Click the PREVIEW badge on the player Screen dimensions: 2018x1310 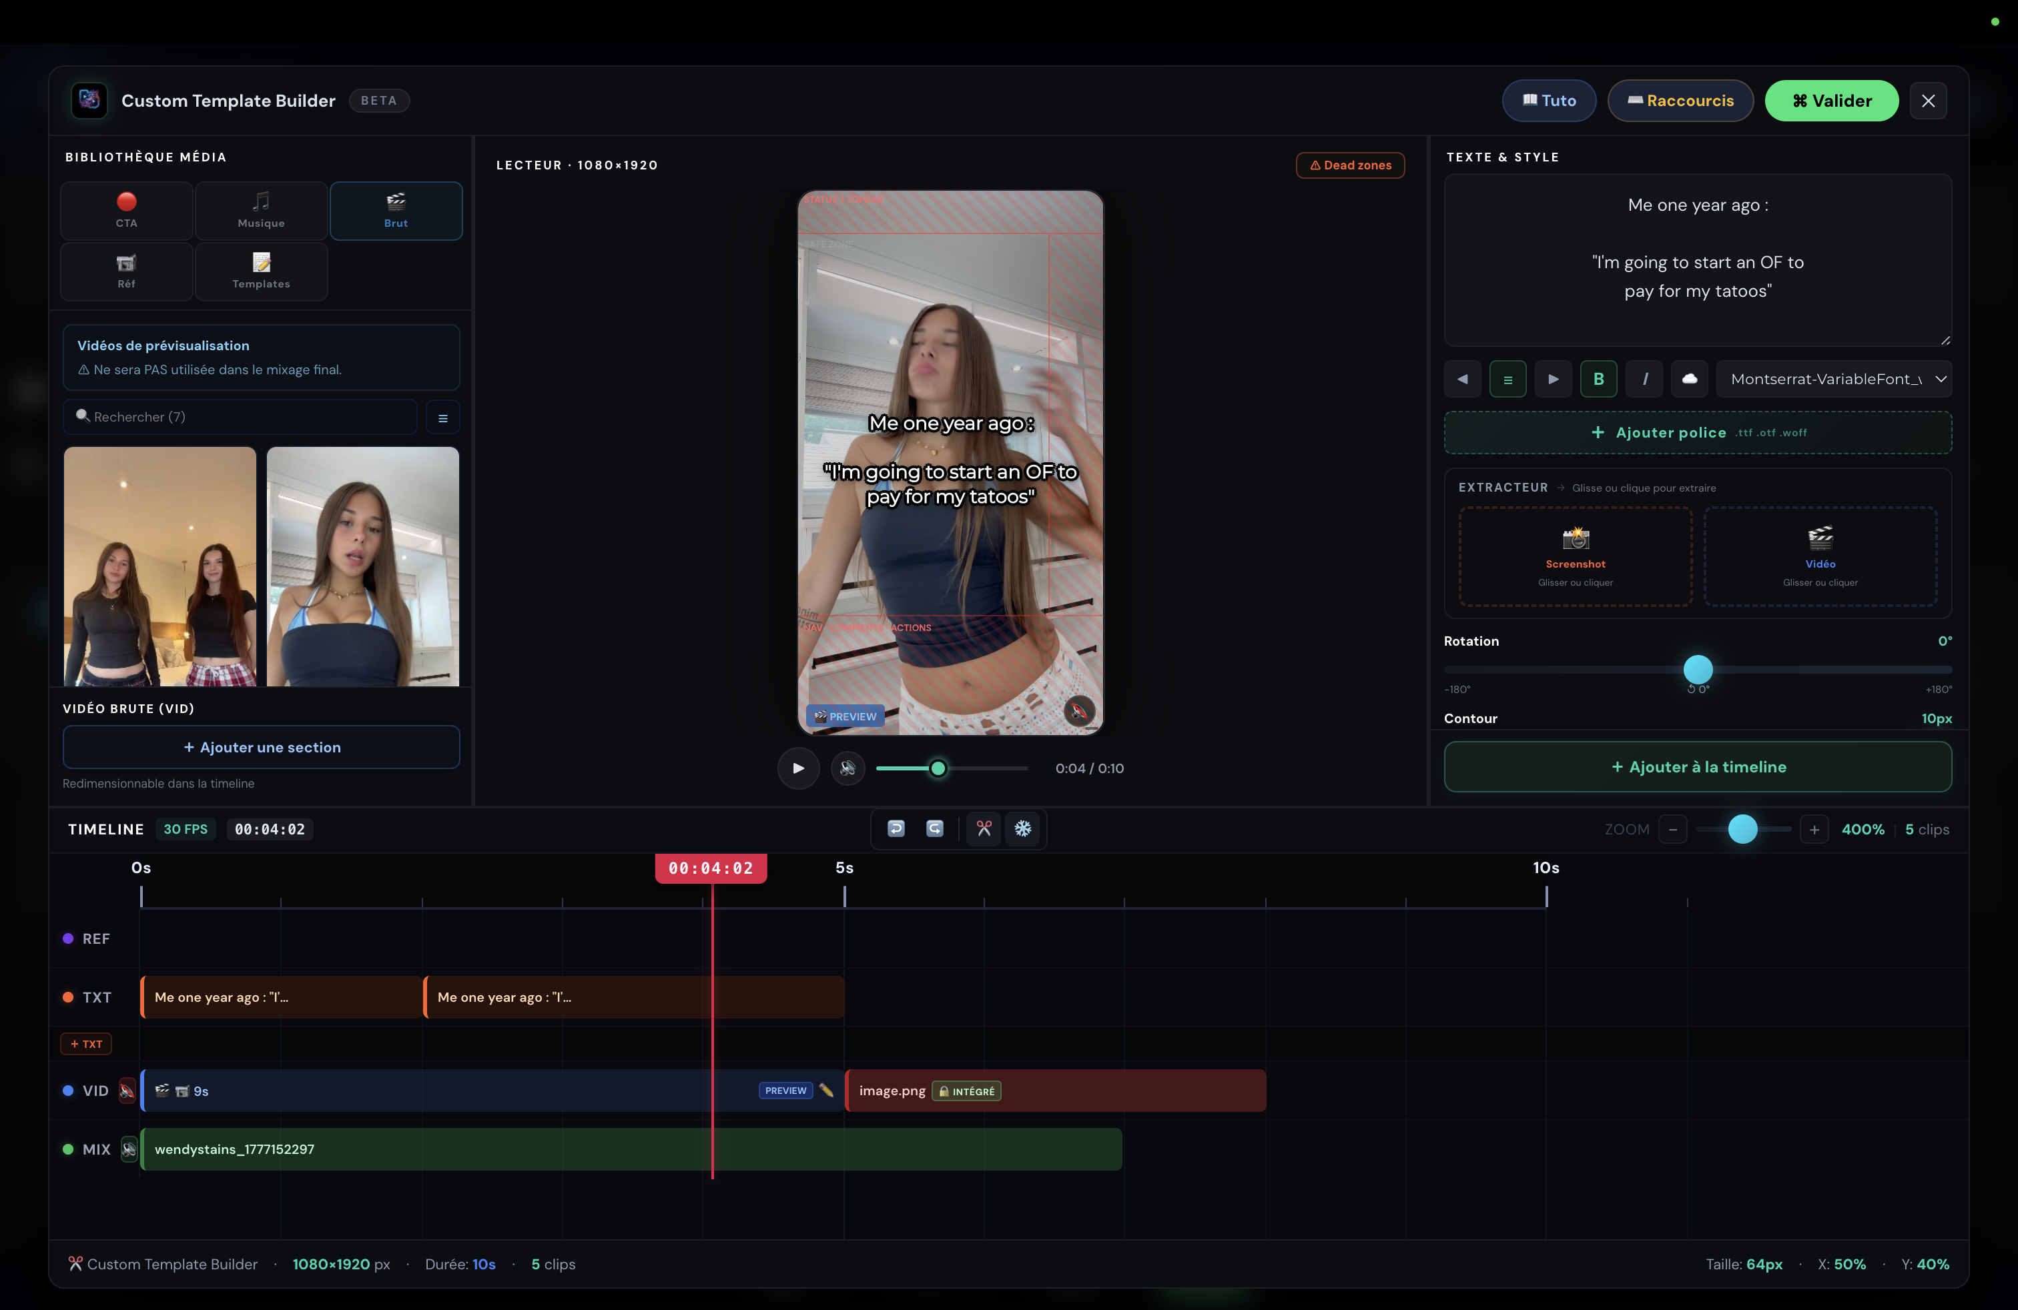coord(846,717)
